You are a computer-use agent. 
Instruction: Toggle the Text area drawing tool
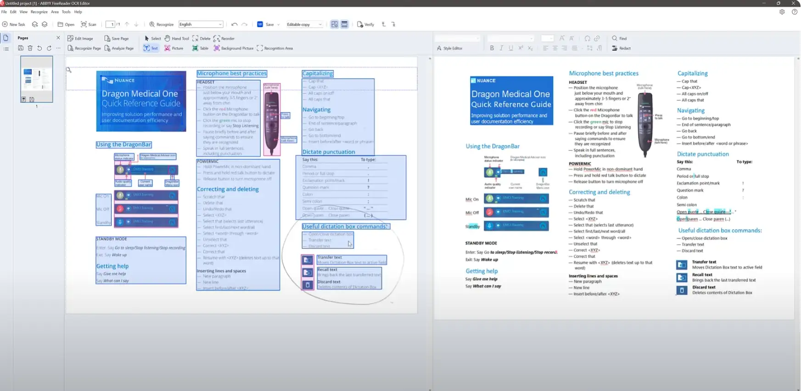coord(151,48)
